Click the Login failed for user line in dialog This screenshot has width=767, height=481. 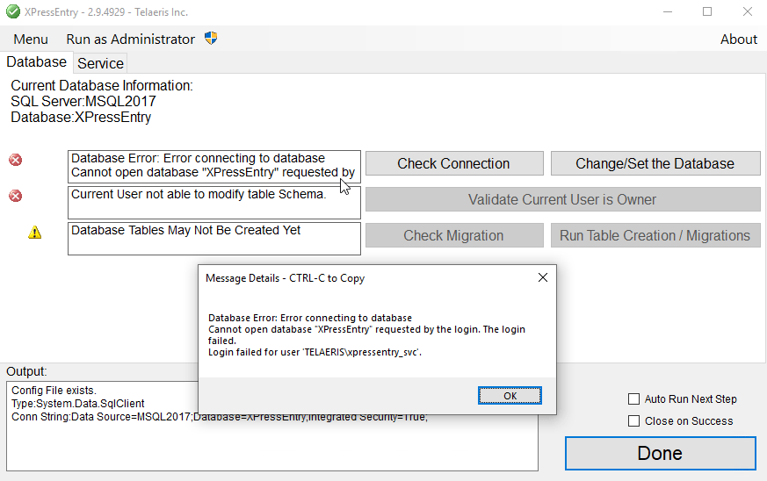315,352
